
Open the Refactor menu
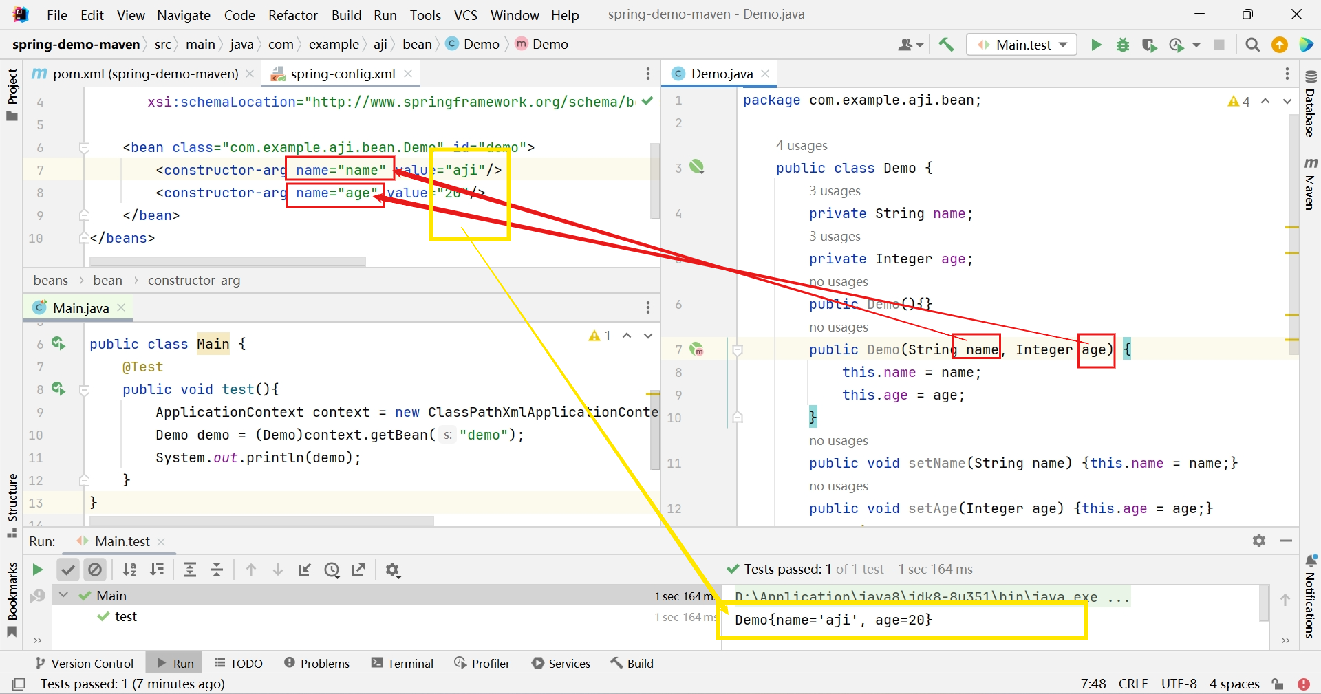tap(293, 15)
